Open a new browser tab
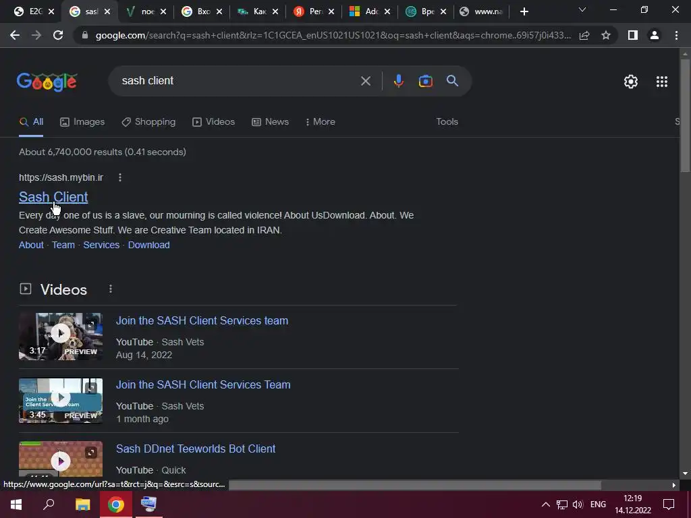The height and width of the screenshot is (518, 691). 524,11
